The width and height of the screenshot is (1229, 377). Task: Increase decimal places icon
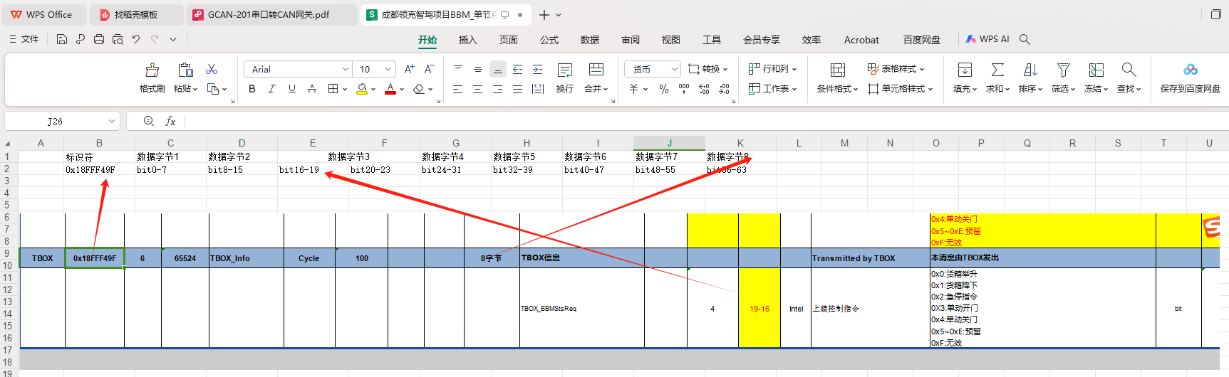(704, 89)
